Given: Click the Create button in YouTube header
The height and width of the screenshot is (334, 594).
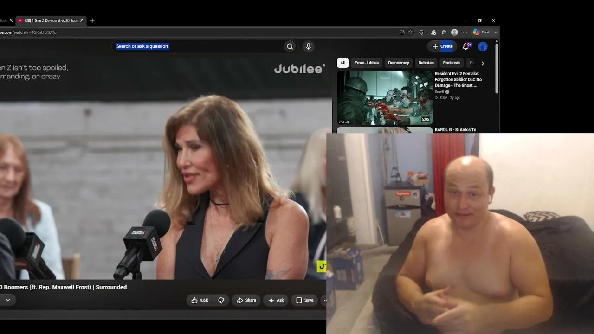Looking at the screenshot, I should 442,46.
